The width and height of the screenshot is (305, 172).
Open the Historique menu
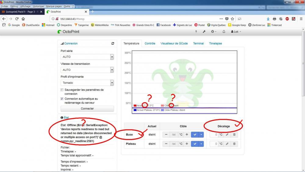(38, 6)
